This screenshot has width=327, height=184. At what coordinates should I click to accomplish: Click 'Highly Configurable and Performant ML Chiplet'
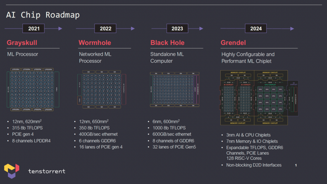(x=248, y=58)
